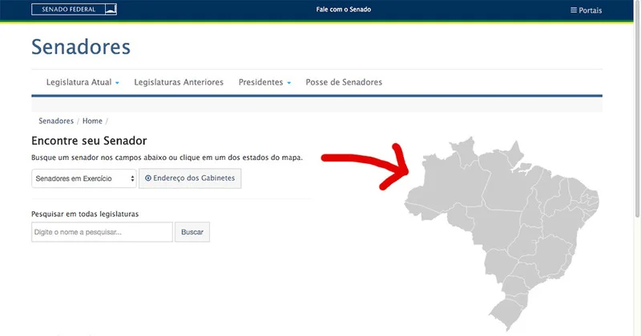Image resolution: width=641 pixels, height=336 pixels.
Task: Click the Senadores breadcrumb link
Action: click(x=56, y=121)
